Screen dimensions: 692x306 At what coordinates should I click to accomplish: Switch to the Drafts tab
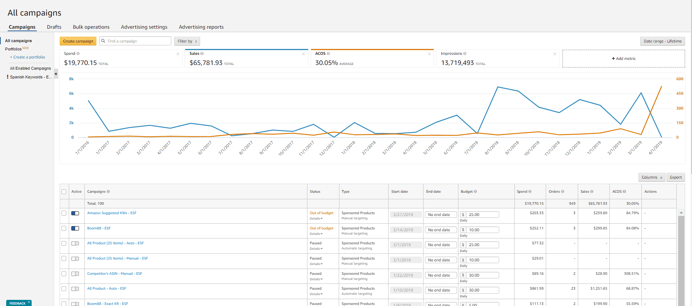pyautogui.click(x=54, y=27)
